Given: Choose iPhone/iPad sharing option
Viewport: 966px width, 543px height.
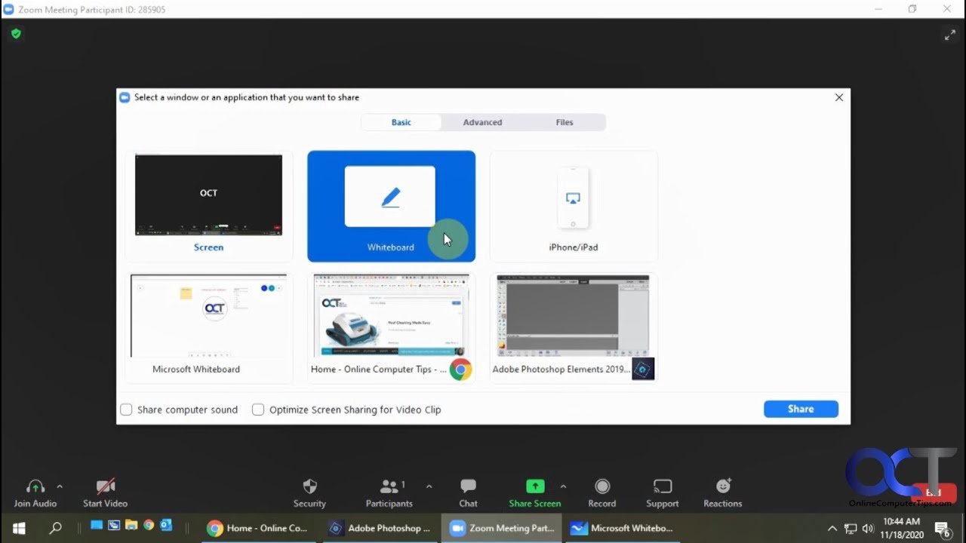Looking at the screenshot, I should point(574,206).
